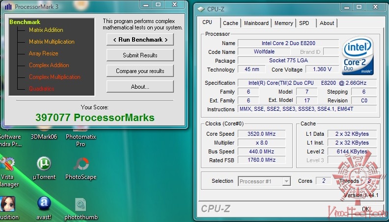Click the L1 Data value 2 x 32 KBytes
This screenshot has width=389, height=222.
(352, 134)
